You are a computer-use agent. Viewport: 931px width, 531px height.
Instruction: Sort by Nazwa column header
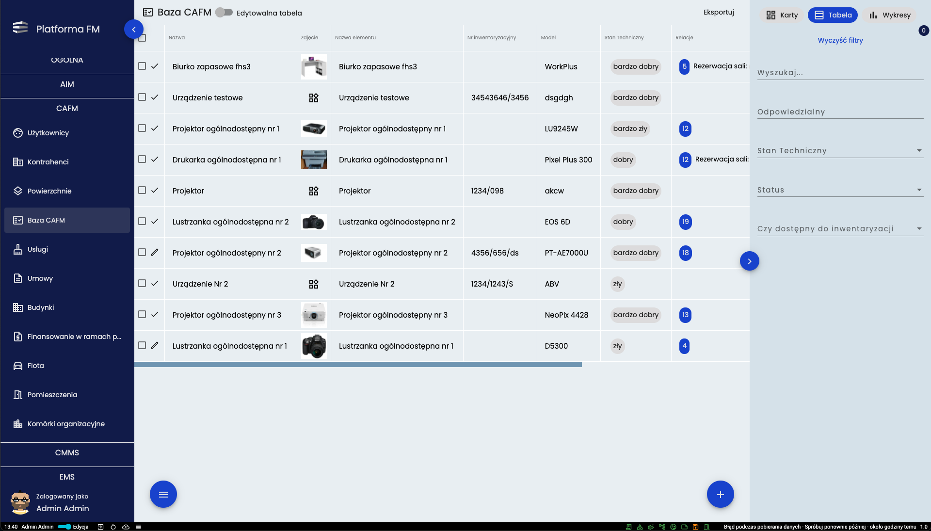point(177,38)
